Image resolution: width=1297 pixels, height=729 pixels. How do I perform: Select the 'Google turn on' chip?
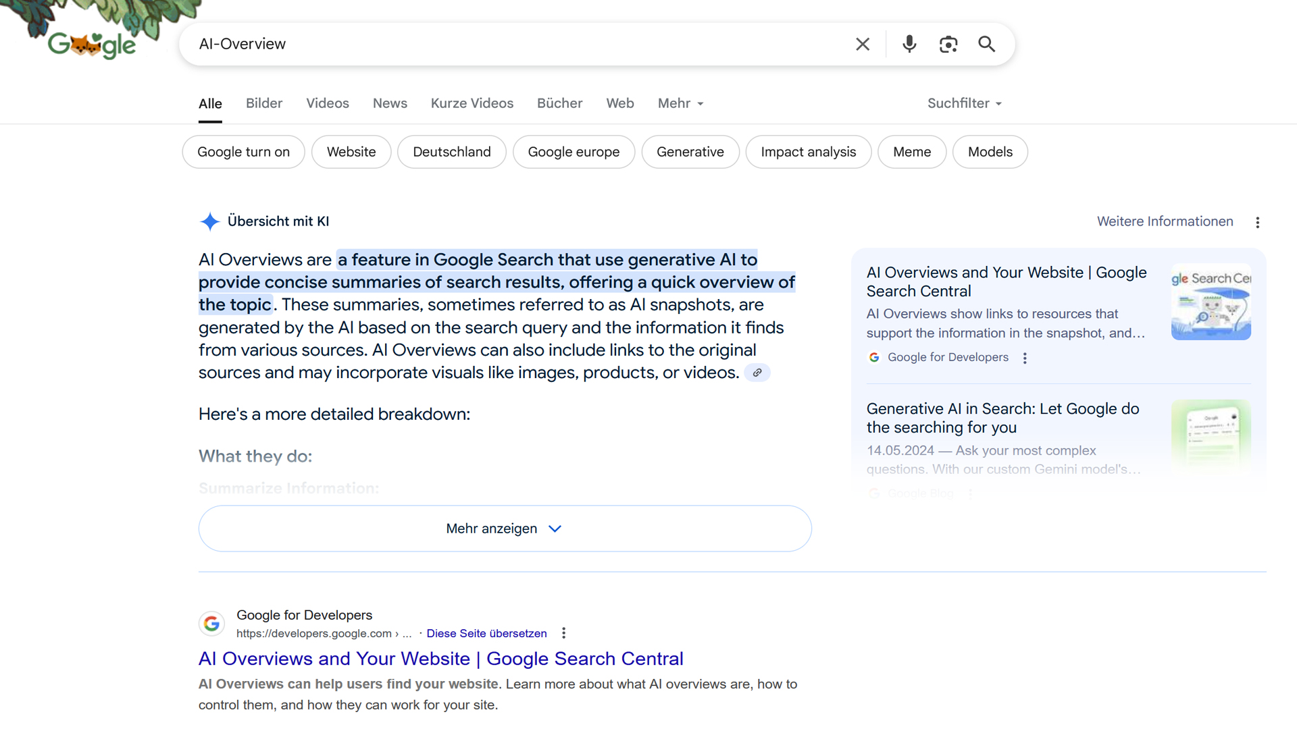coord(243,152)
